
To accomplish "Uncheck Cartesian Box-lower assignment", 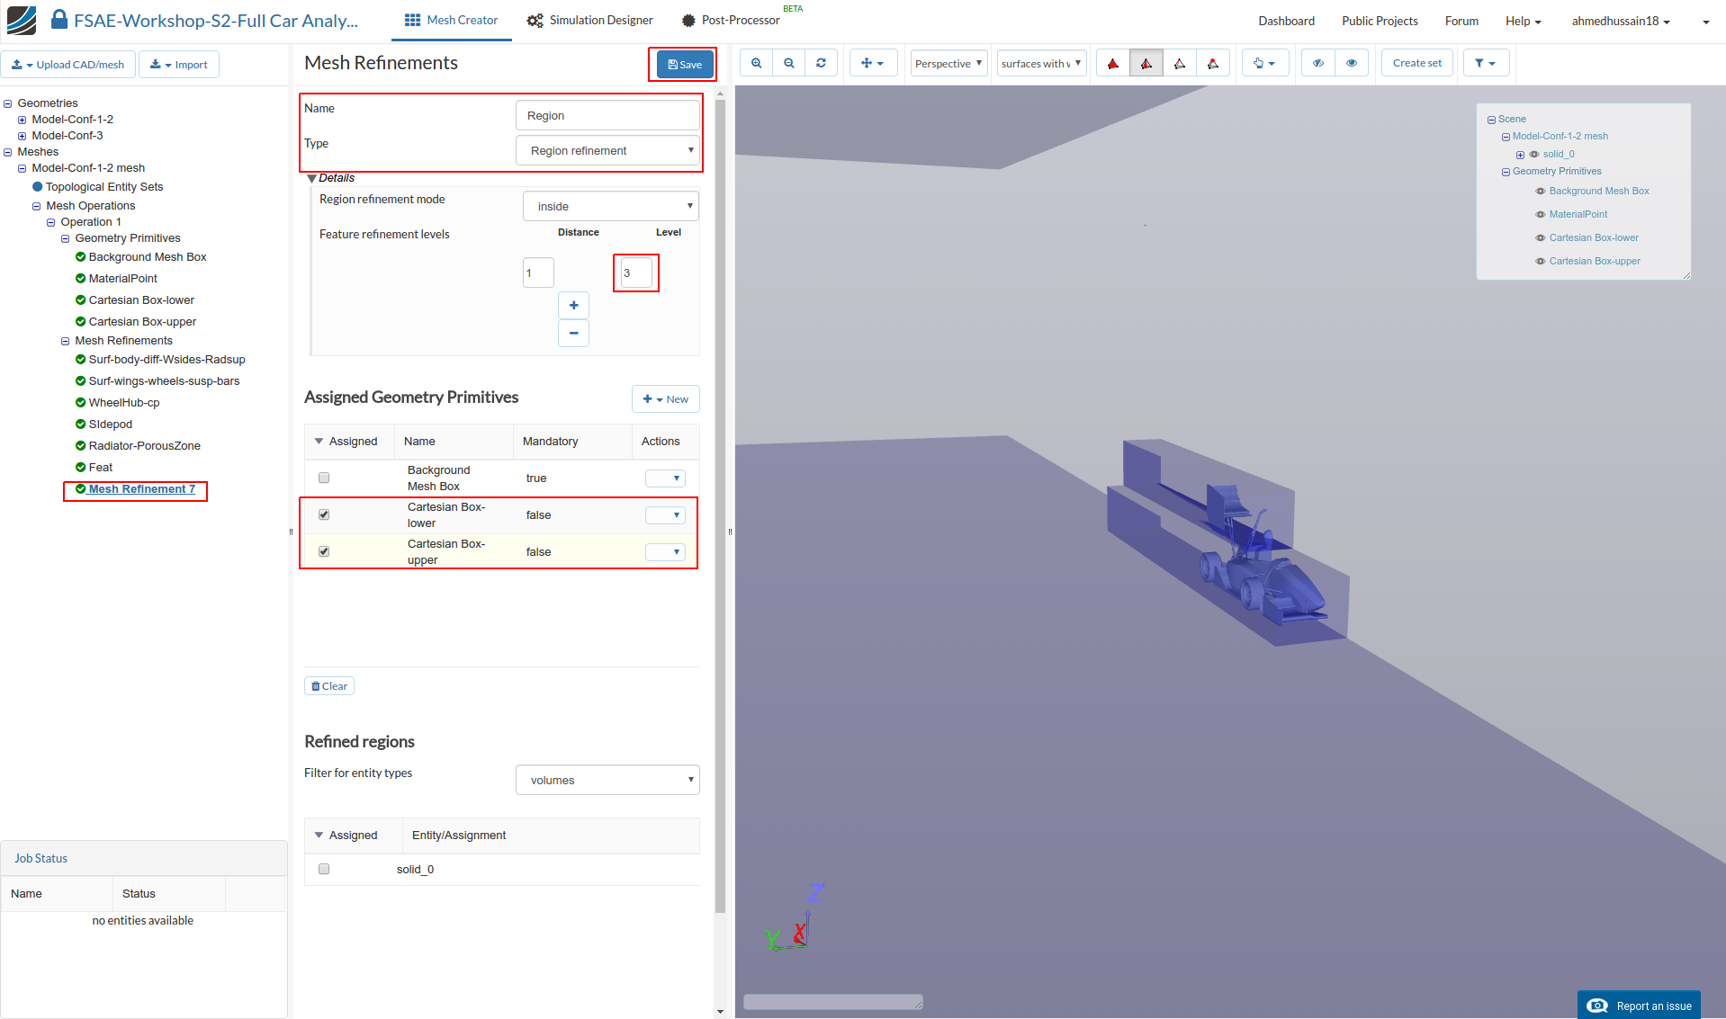I will pos(324,514).
